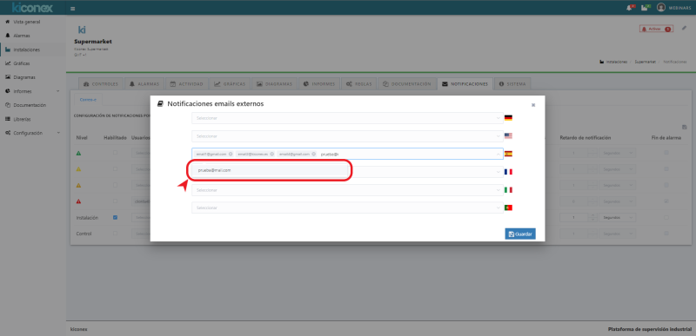The image size is (696, 336).
Task: Switch to the ACTIVIDAD tab
Action: pos(187,83)
